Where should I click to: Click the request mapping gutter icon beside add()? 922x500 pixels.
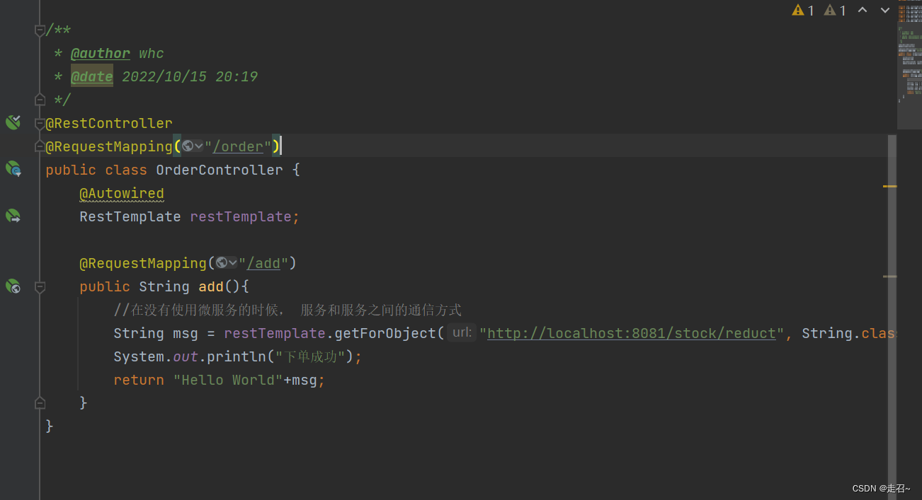click(13, 286)
